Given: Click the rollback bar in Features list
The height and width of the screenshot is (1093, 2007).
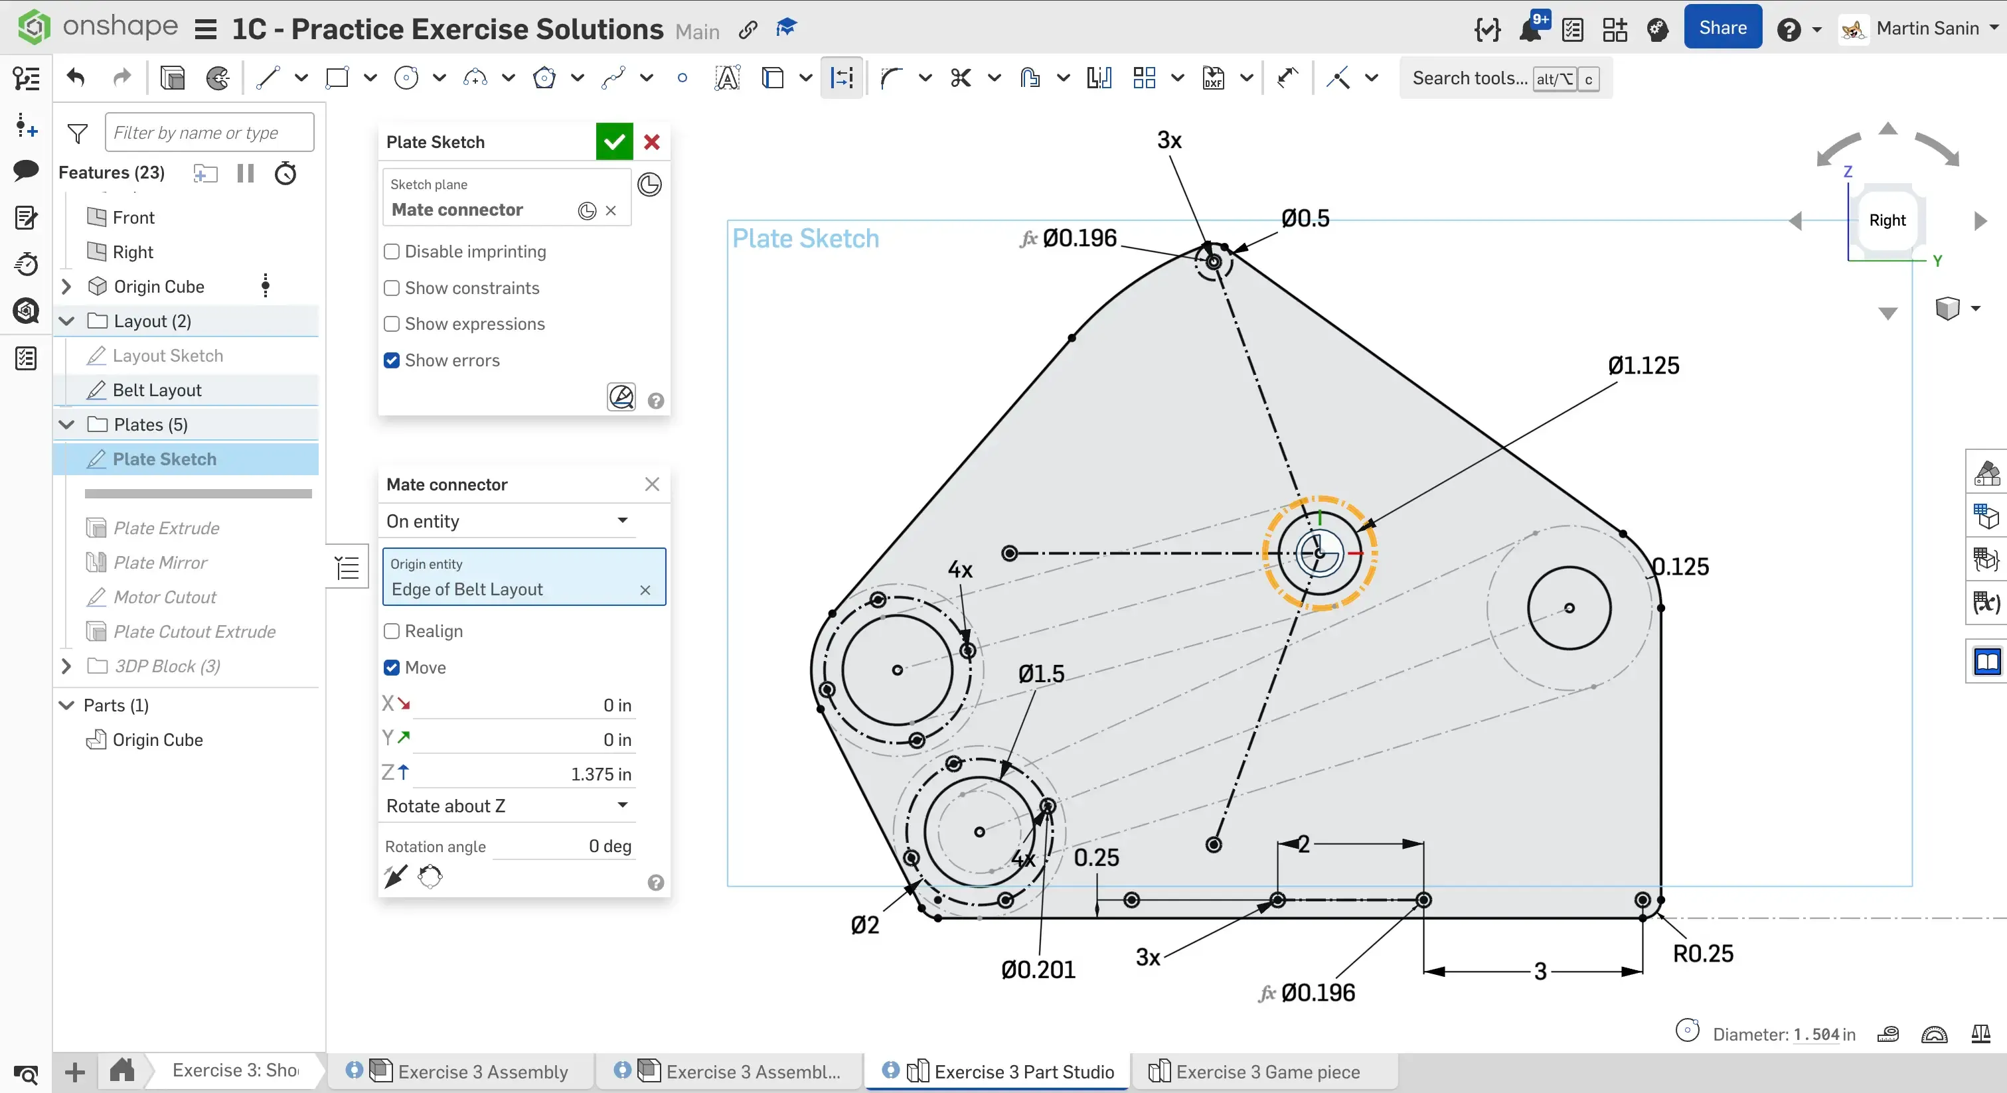Looking at the screenshot, I should [198, 494].
